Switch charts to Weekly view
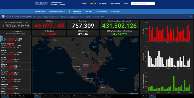Viewport: 194px width, 98px height. click(145, 96)
